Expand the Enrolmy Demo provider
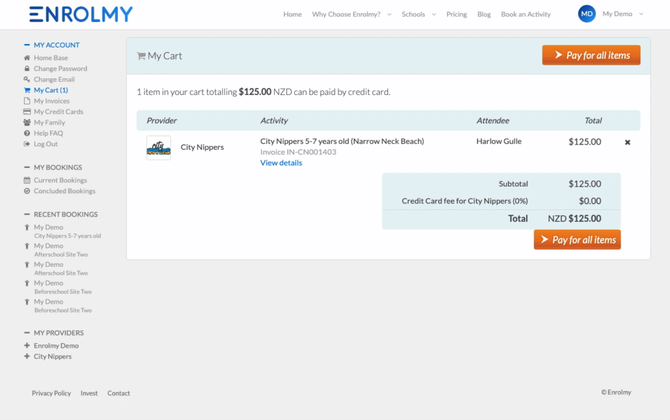670x420 pixels. tap(27, 345)
